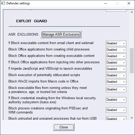Change prevalence, age, or trusted list criteria setting

pyautogui.click(x=116, y=89)
